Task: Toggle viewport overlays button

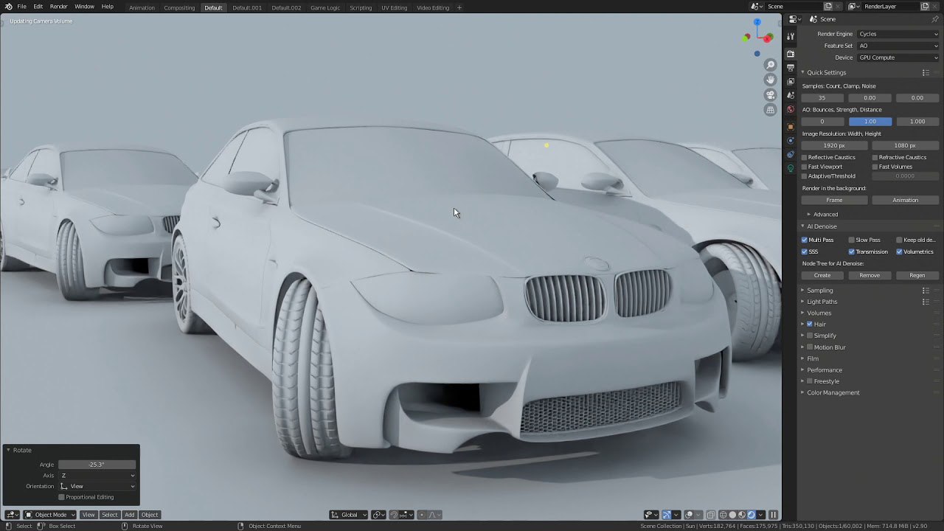Action: (689, 515)
